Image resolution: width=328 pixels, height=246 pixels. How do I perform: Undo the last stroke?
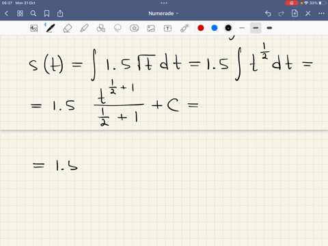268,14
